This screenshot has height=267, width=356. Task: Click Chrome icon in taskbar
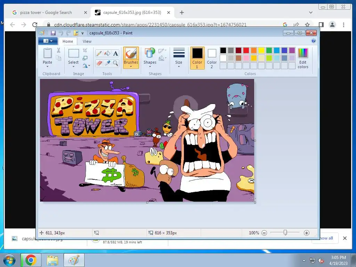pyautogui.click(x=31, y=260)
